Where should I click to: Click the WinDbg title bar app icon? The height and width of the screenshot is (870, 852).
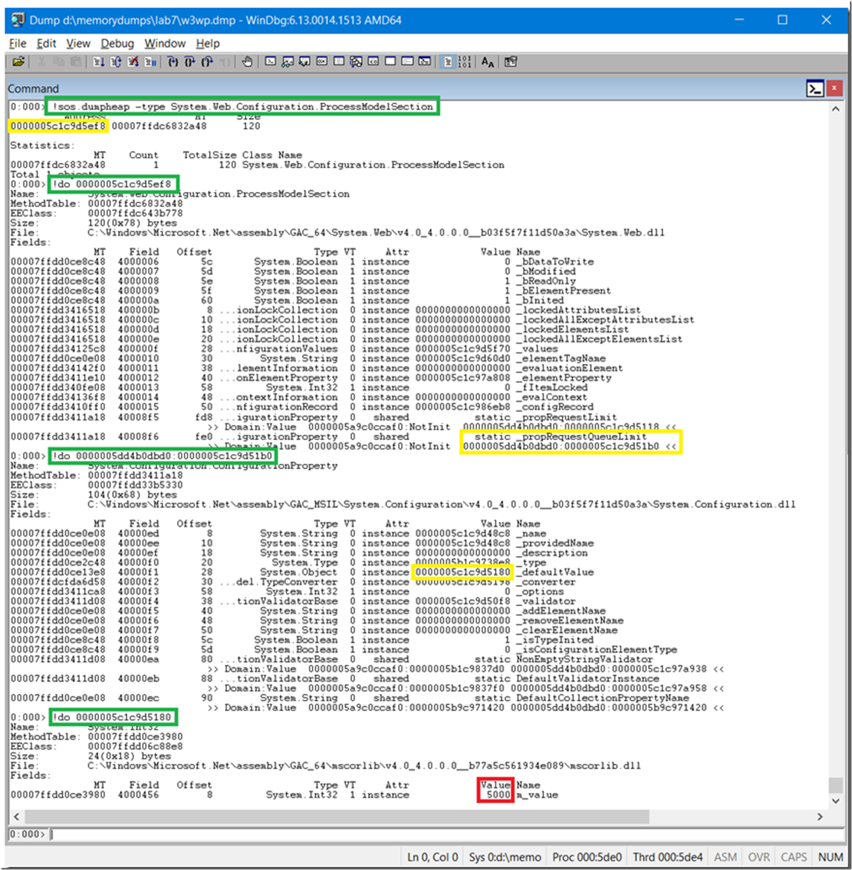(x=18, y=20)
